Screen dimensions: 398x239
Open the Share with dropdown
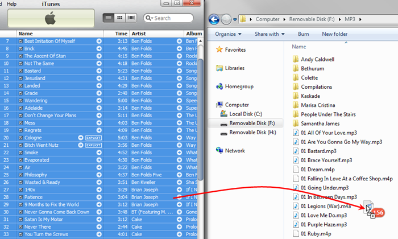point(270,34)
